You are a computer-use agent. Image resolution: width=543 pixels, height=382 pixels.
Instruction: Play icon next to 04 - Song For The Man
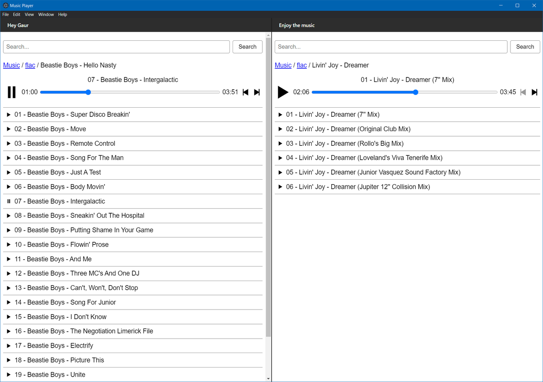tap(9, 158)
